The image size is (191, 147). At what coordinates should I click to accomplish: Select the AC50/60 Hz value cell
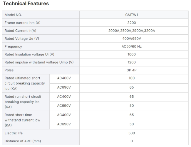pyautogui.click(x=134, y=46)
